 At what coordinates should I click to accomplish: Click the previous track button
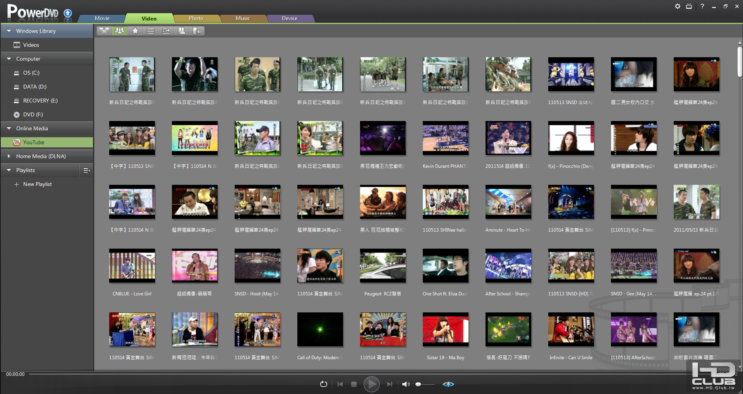point(340,384)
